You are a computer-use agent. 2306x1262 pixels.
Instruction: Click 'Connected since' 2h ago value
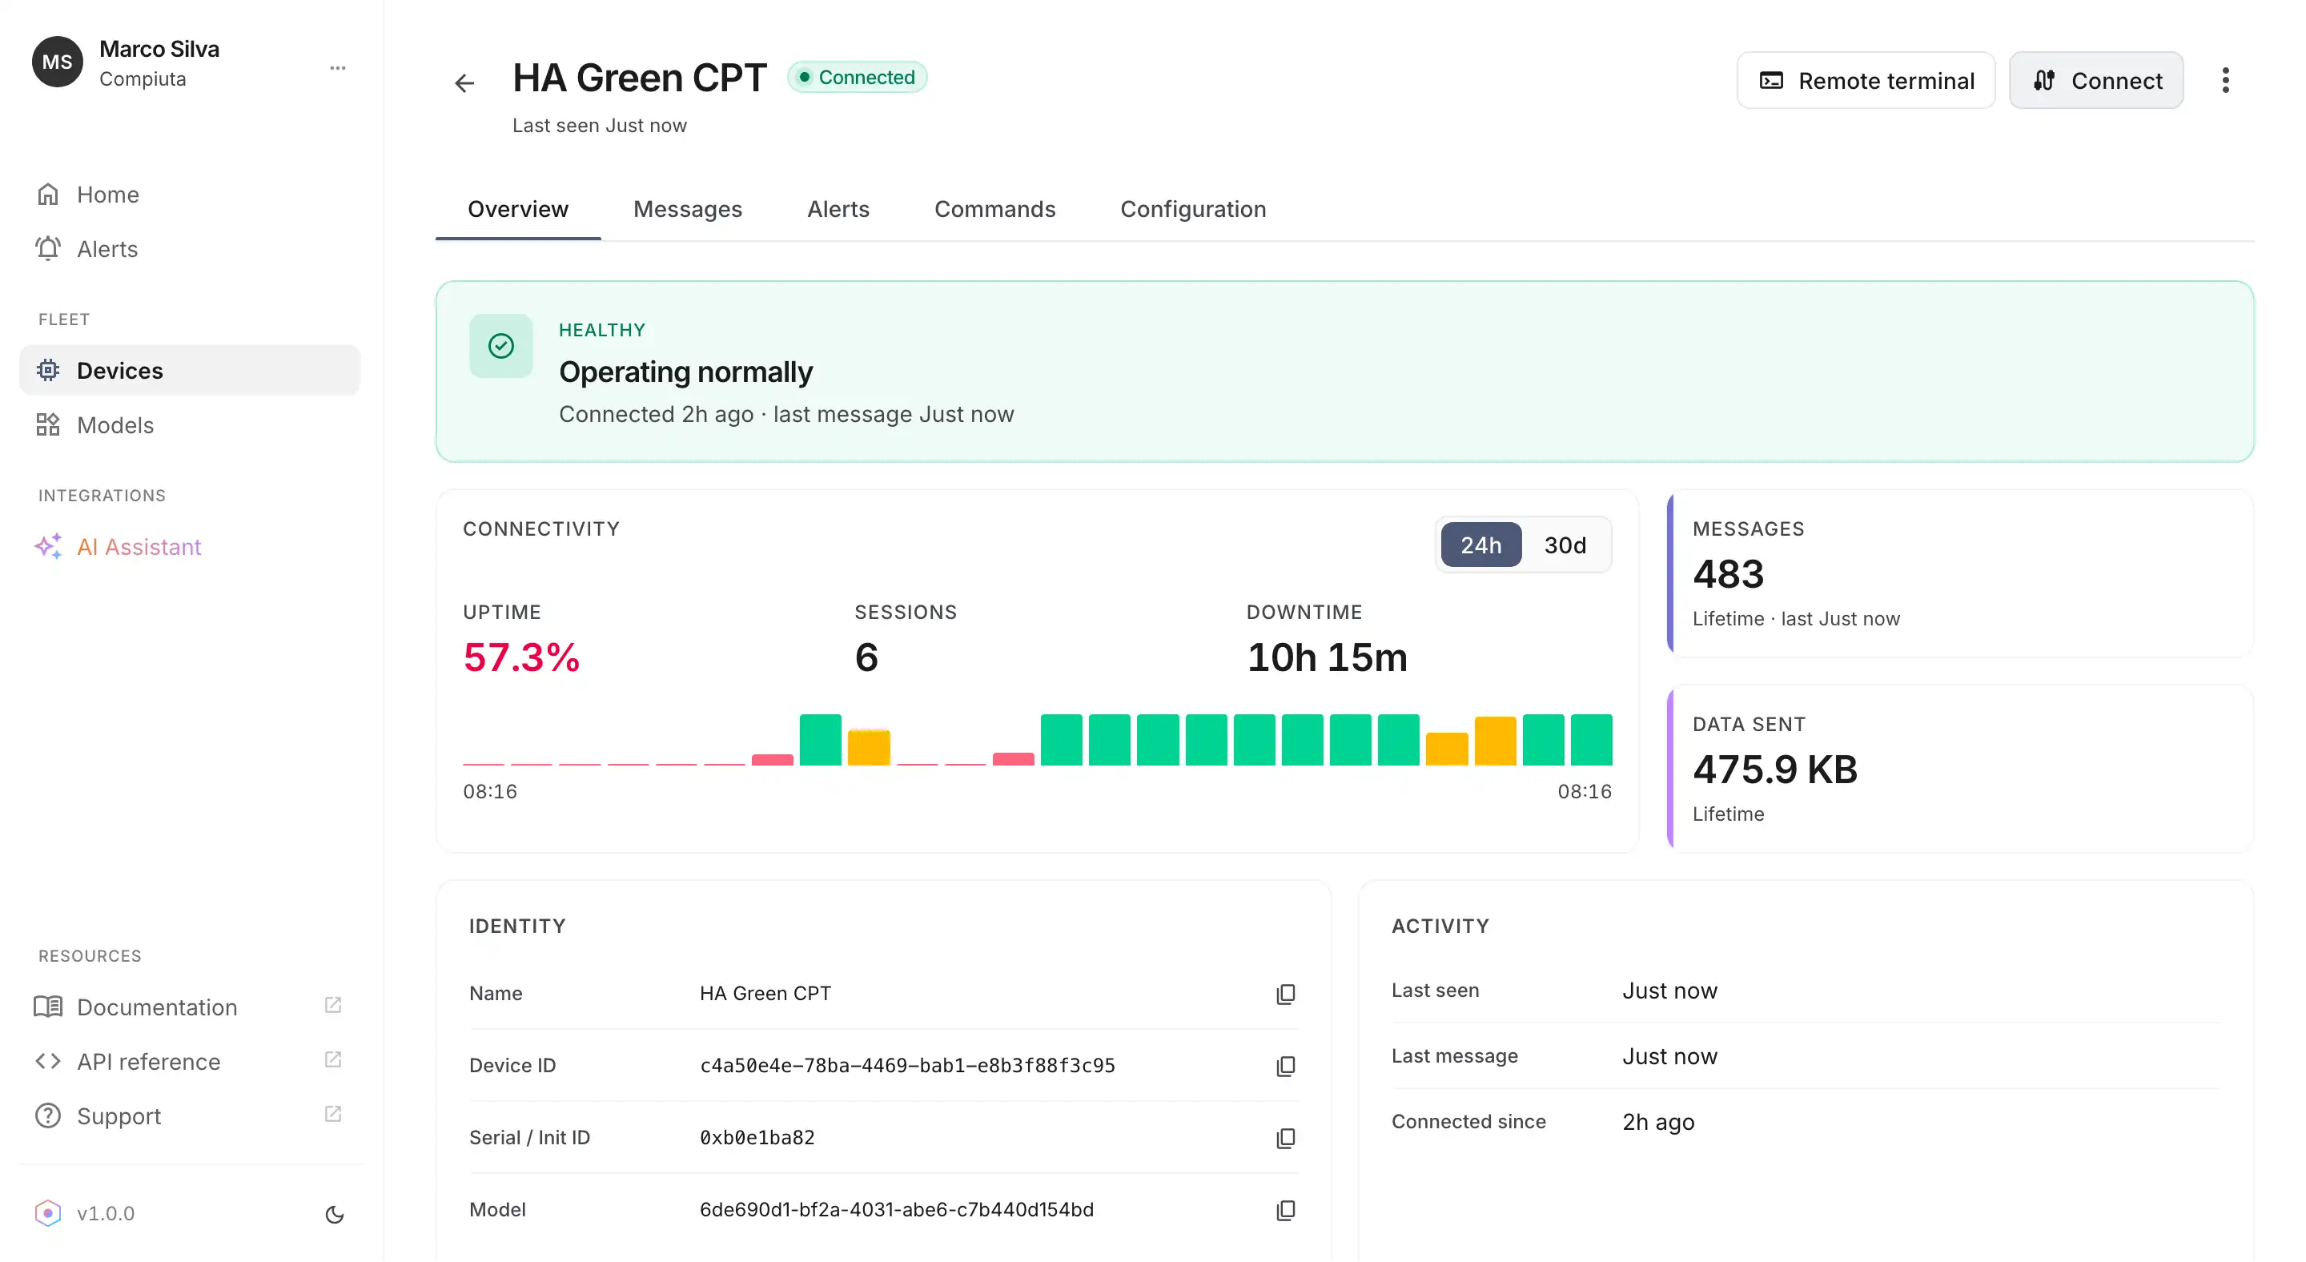(x=1659, y=1123)
